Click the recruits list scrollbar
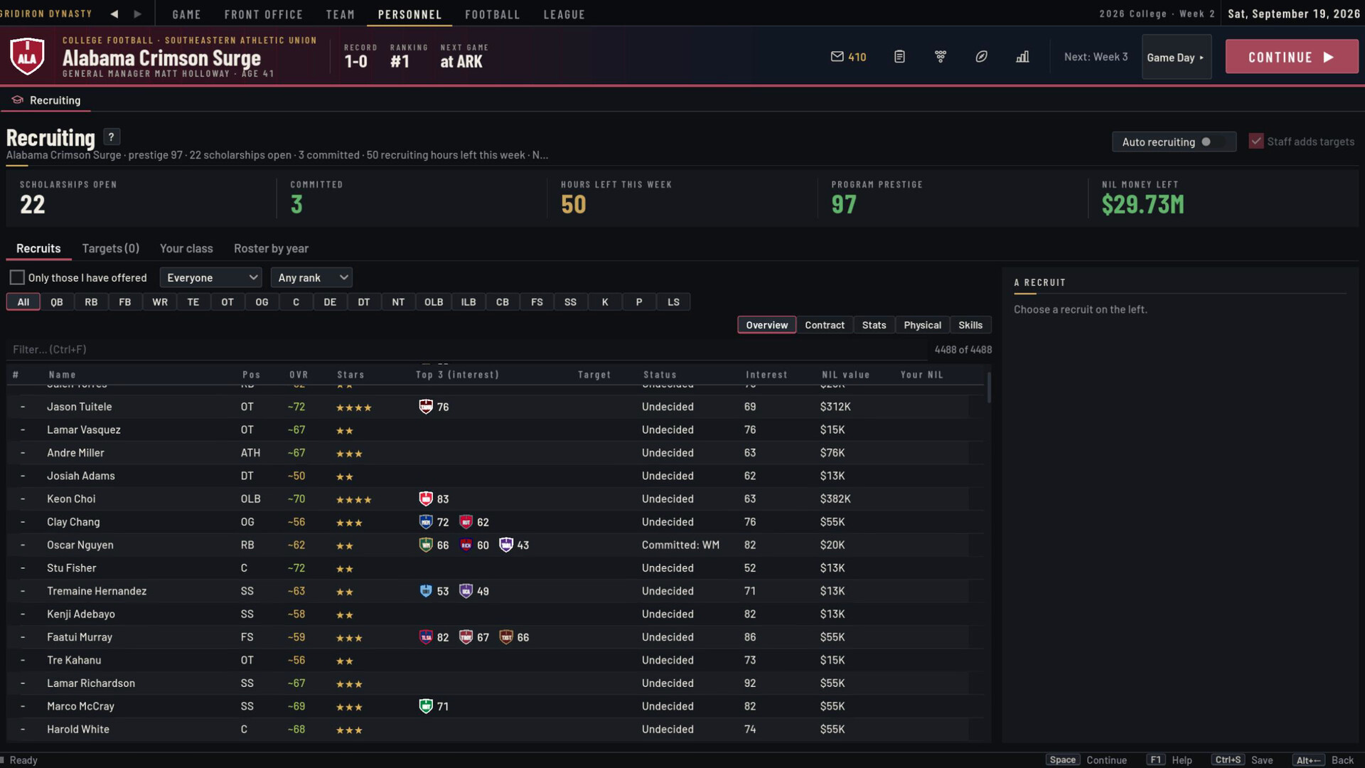The image size is (1365, 768). [988, 387]
